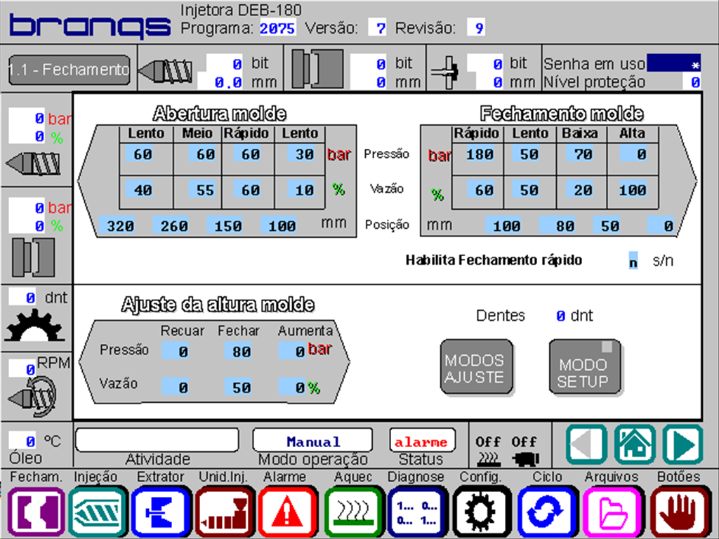Open the Ciclo cycle arrows icon
Viewport: 719px width, 539px height.
point(546,512)
